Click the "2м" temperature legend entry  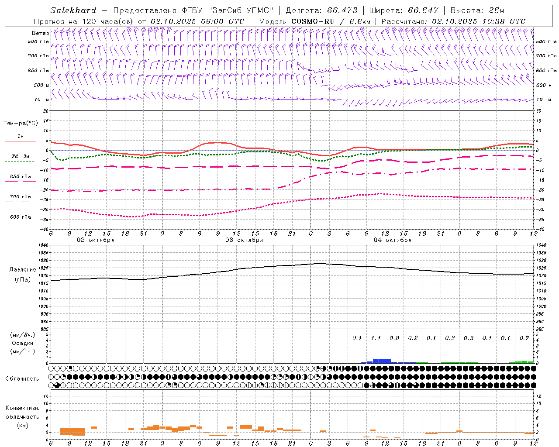21,137
